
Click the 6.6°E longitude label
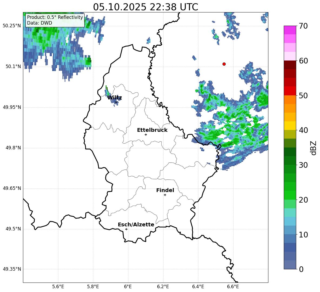pyautogui.click(x=233, y=287)
